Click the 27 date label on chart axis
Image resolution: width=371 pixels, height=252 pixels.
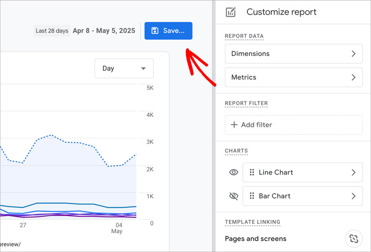[23, 225]
